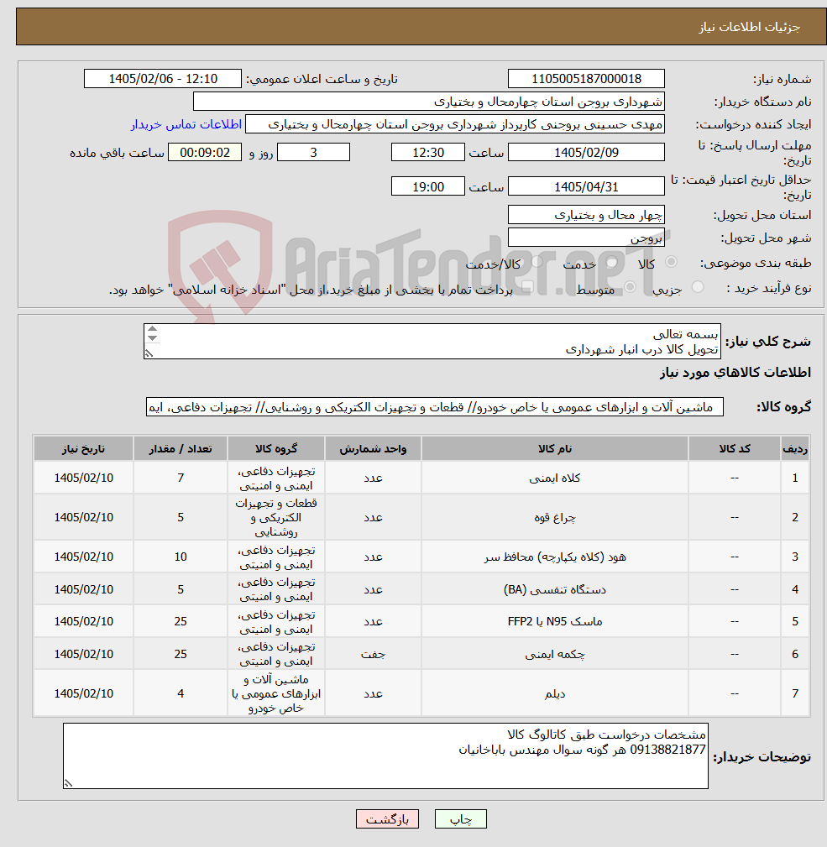Click the ماشین آلات و ابزارهای group cell
Screen dimensions: 827x847
pyautogui.click(x=276, y=693)
